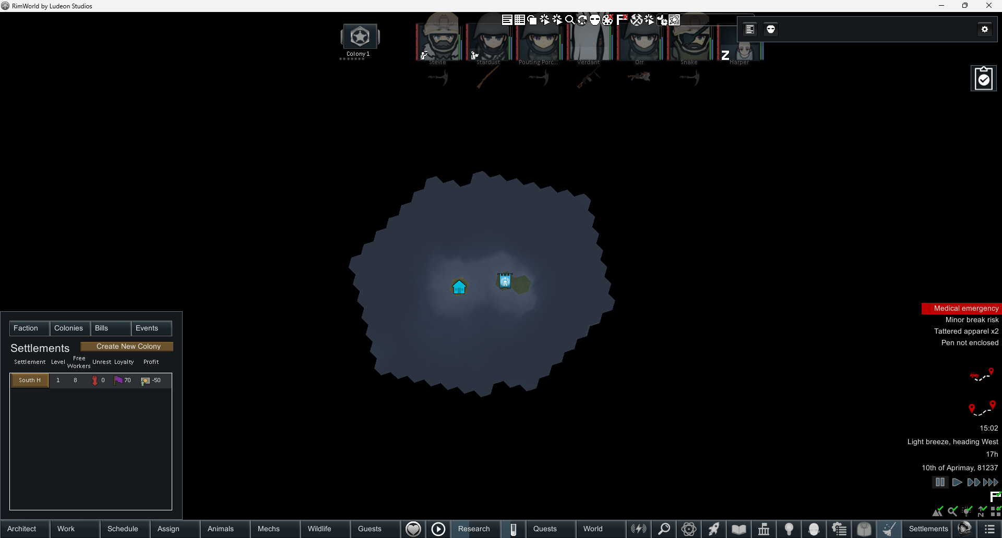This screenshot has height=538, width=1002.
Task: Open the clipboard checkmark button on right
Action: click(984, 79)
